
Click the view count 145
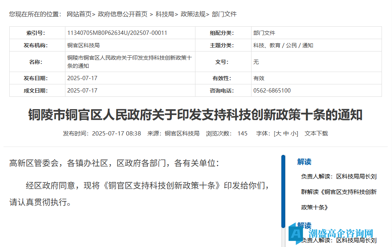242,134
